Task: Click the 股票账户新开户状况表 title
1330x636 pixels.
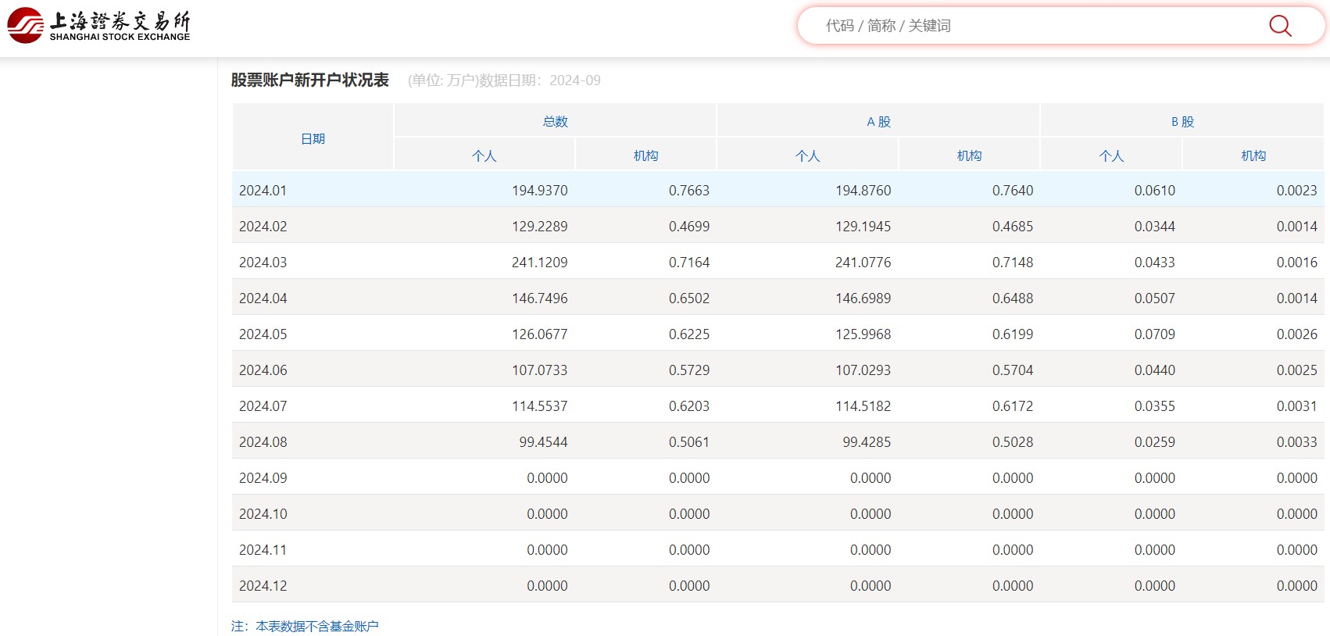Action: point(309,80)
